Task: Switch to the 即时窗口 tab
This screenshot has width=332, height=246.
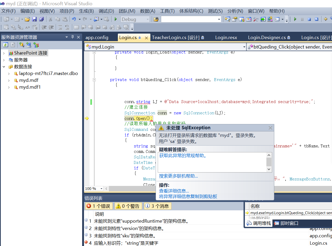Action: 287,223
